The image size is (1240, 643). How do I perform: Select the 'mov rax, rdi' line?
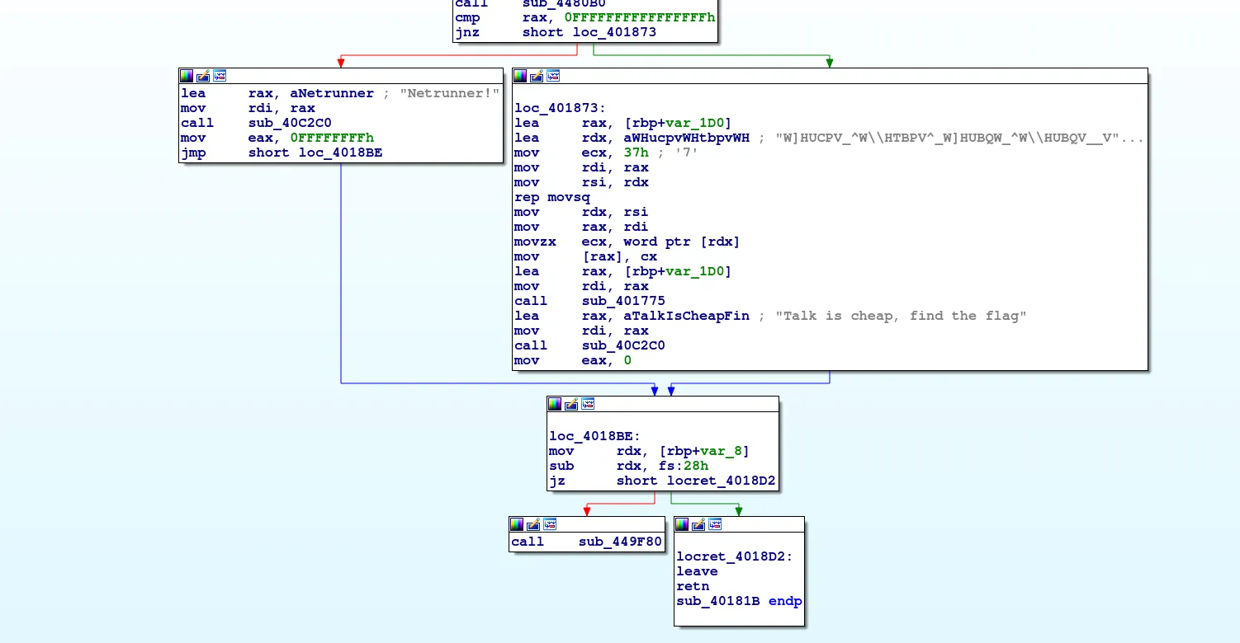pyautogui.click(x=581, y=227)
